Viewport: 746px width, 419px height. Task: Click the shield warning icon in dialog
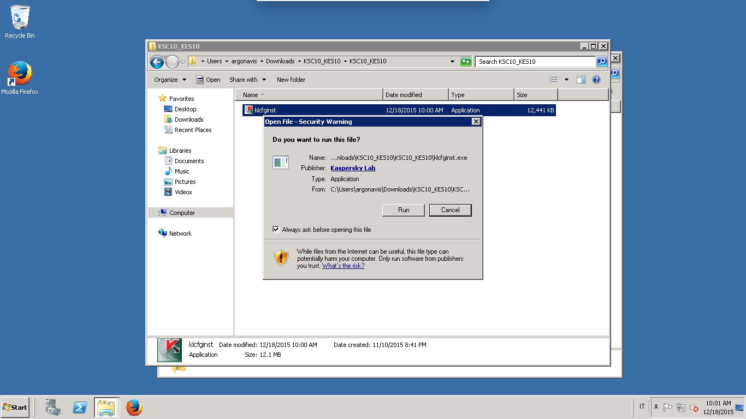point(281,258)
